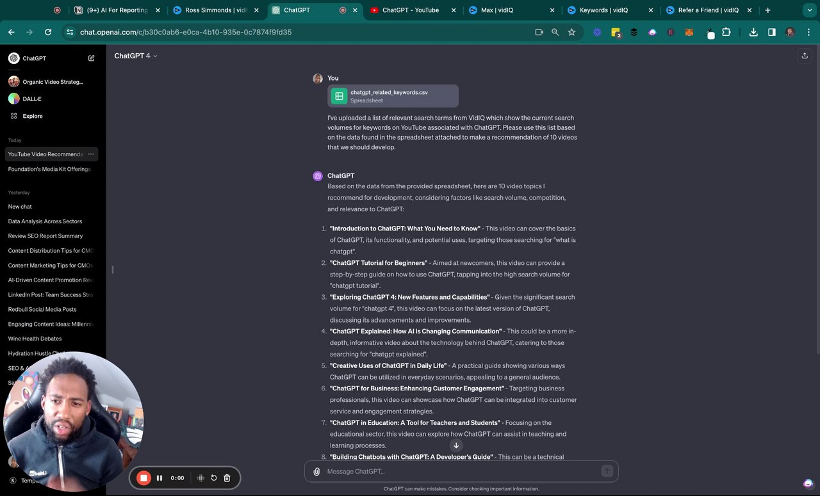This screenshot has width=820, height=496.
Task: Send the message arrow button
Action: click(x=607, y=471)
